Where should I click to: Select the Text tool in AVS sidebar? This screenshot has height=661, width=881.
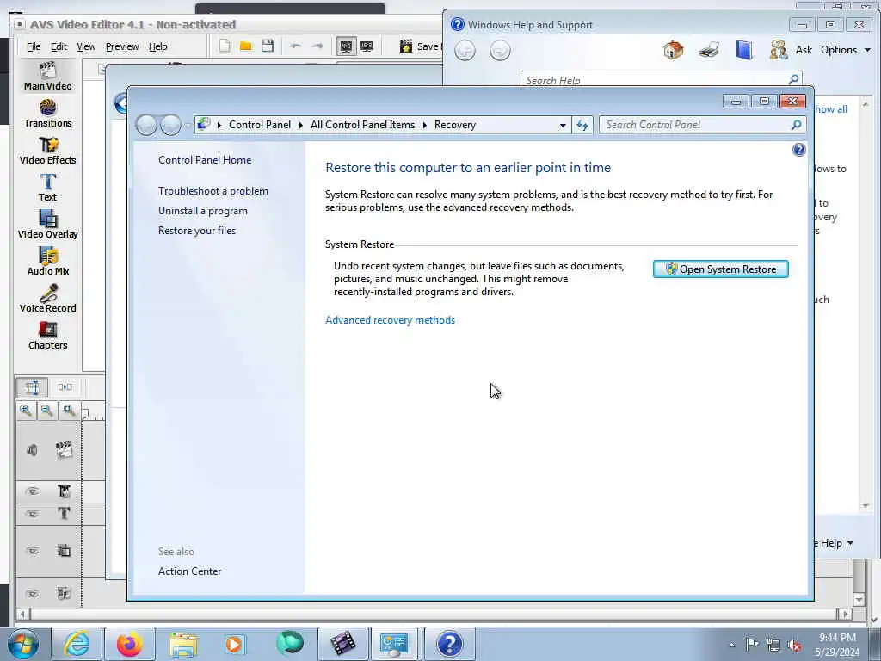click(x=48, y=188)
